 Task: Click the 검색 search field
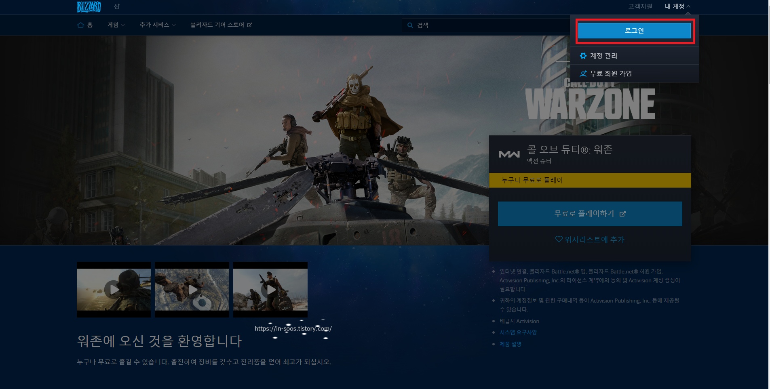485,25
